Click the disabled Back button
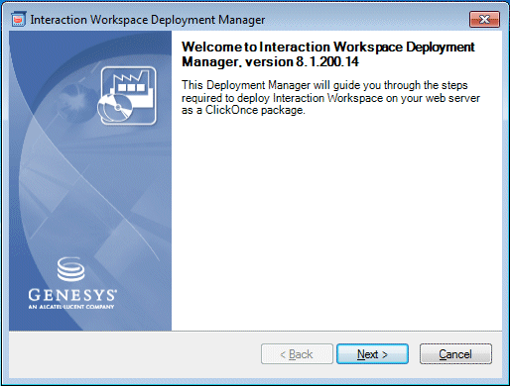Screen dimensions: 510x386 pyautogui.click(x=297, y=354)
